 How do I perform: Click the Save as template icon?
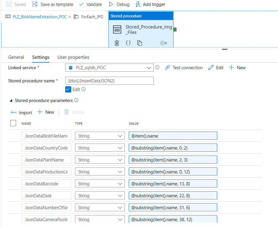(35, 4)
